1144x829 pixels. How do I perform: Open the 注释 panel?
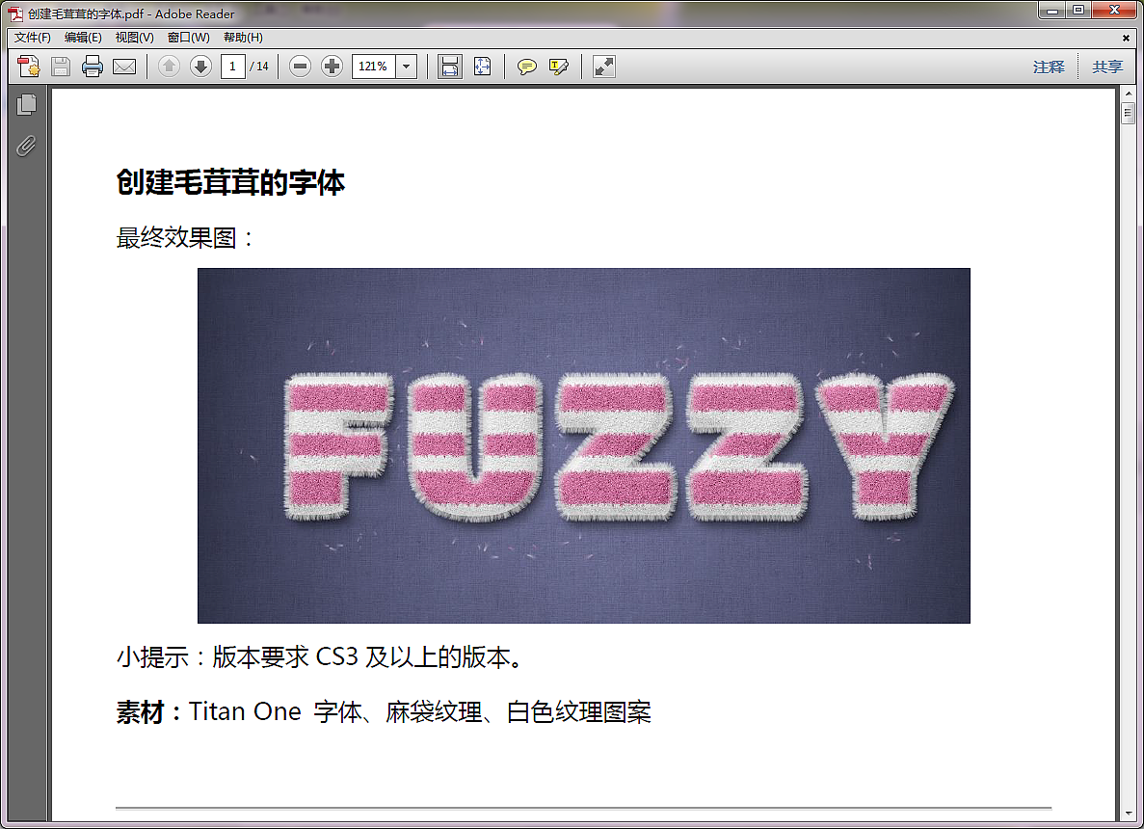click(x=1049, y=67)
